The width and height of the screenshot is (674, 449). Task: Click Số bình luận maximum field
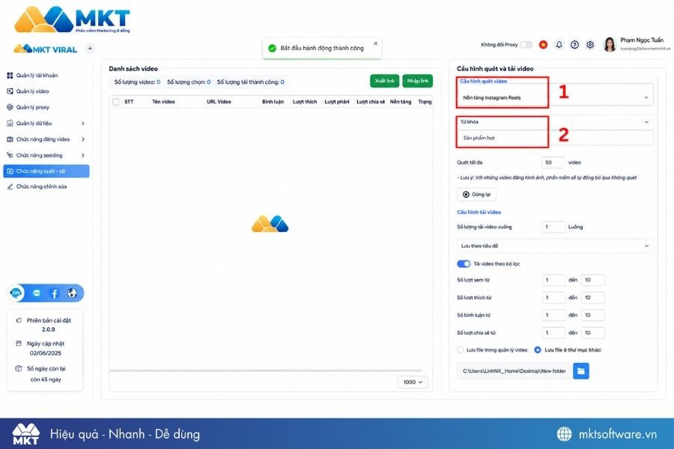click(593, 315)
